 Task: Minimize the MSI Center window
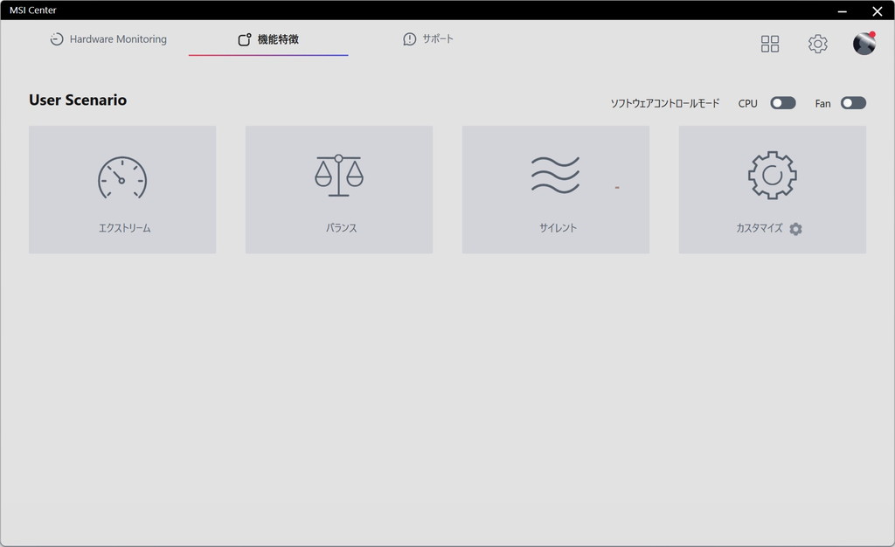coord(842,10)
